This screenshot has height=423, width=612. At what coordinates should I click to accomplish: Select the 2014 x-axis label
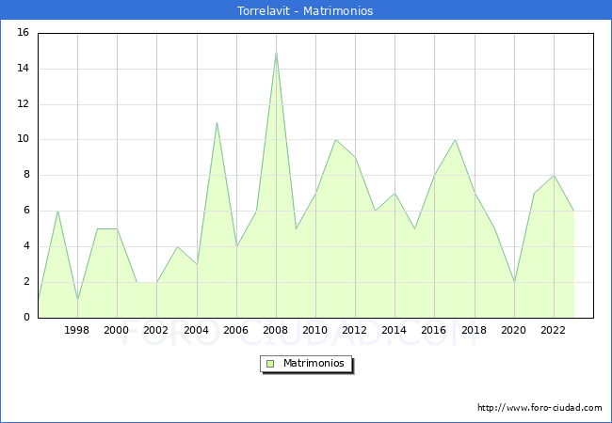pyautogui.click(x=395, y=330)
